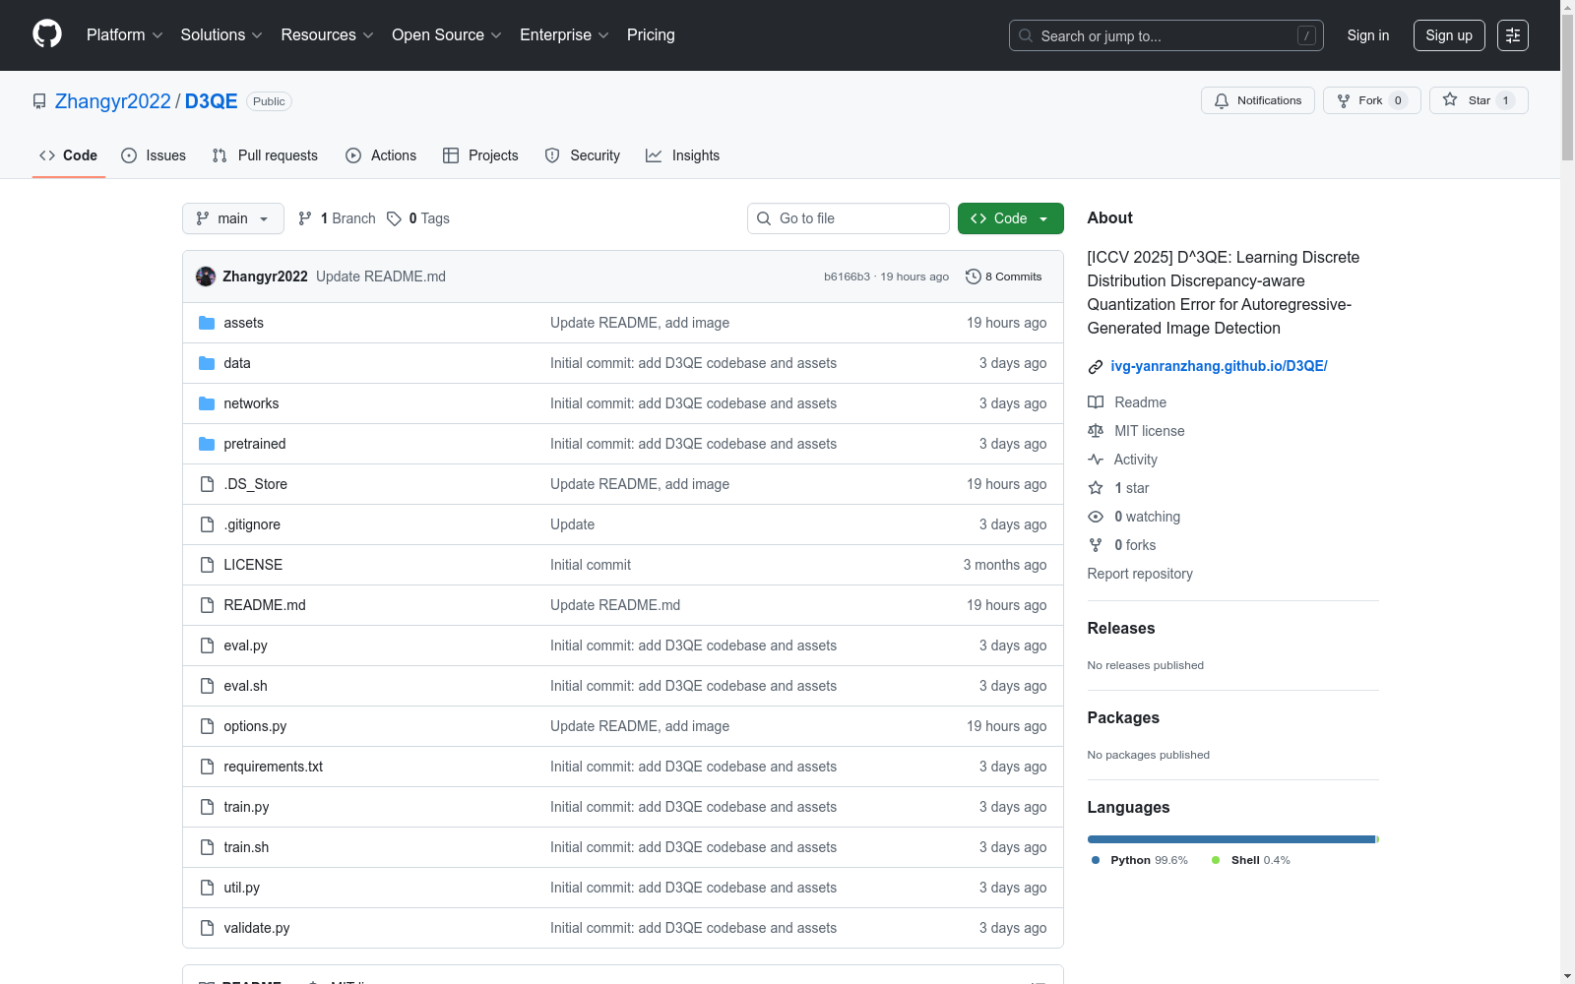Click the repository icon beside Zhangyr2022
Image resolution: width=1575 pixels, height=984 pixels.
pyautogui.click(x=39, y=101)
